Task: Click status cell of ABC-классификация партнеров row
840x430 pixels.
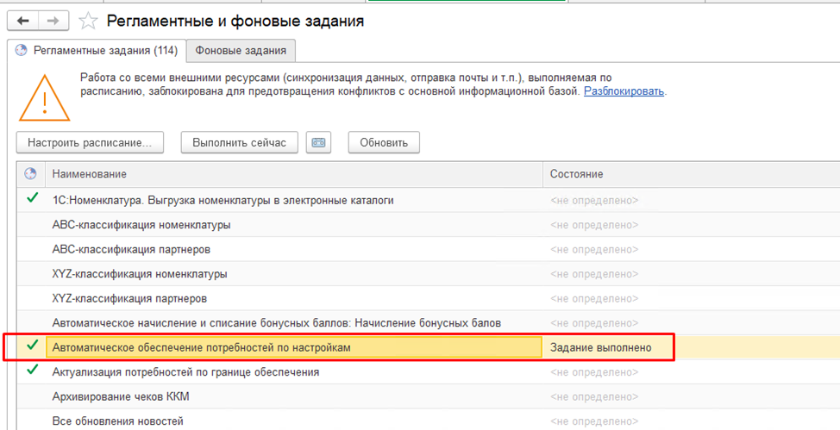Action: (x=691, y=250)
